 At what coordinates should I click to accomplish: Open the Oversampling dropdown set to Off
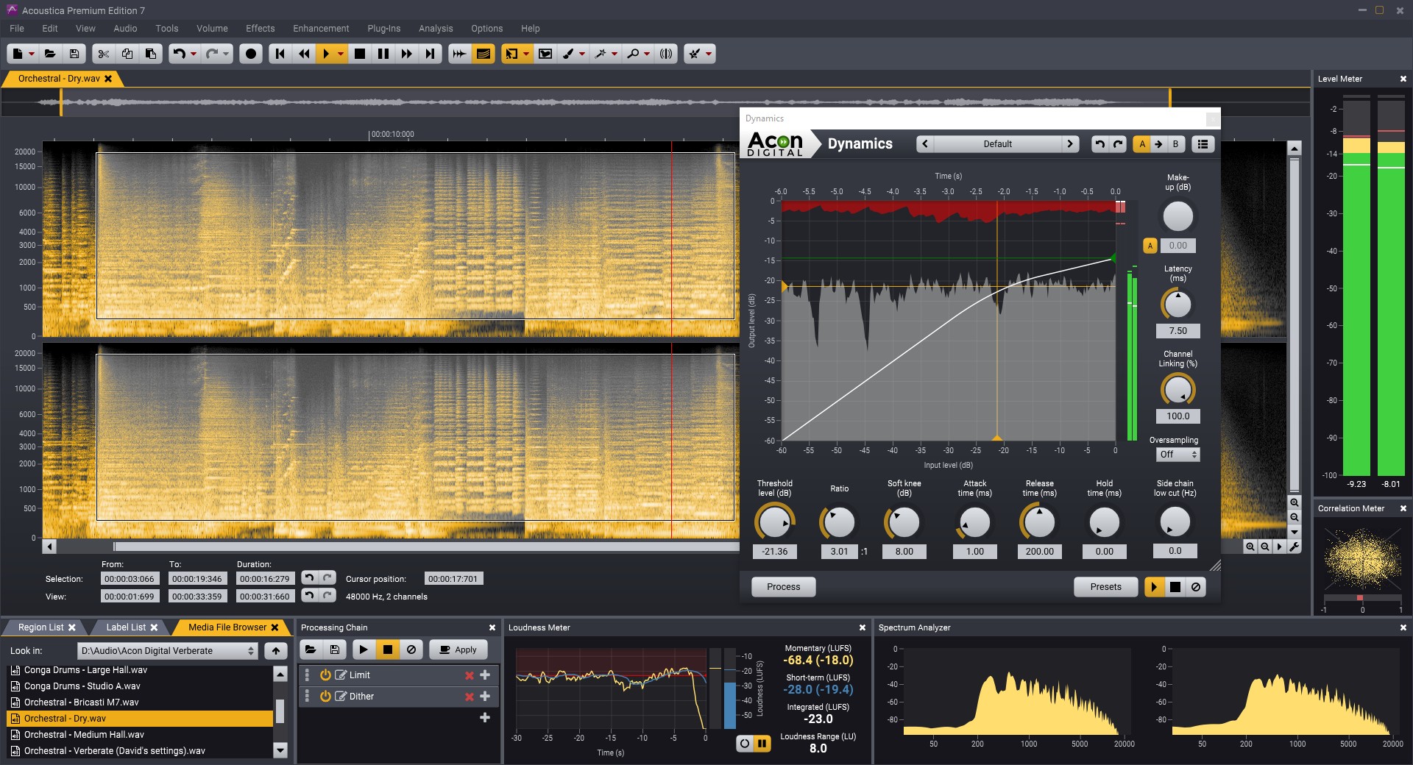[x=1177, y=455]
